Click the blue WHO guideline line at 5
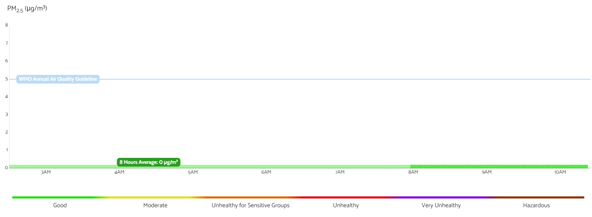The image size is (592, 217). click(x=315, y=79)
